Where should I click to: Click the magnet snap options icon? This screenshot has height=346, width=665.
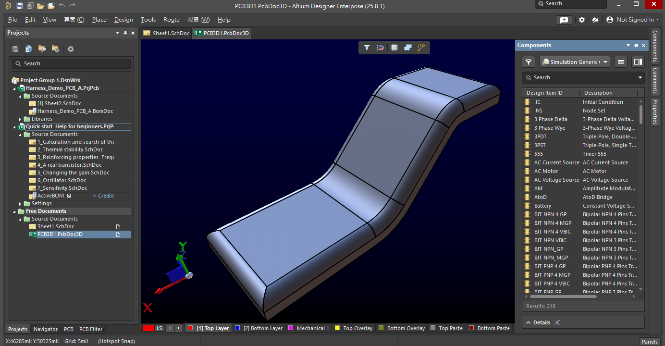(x=380, y=48)
